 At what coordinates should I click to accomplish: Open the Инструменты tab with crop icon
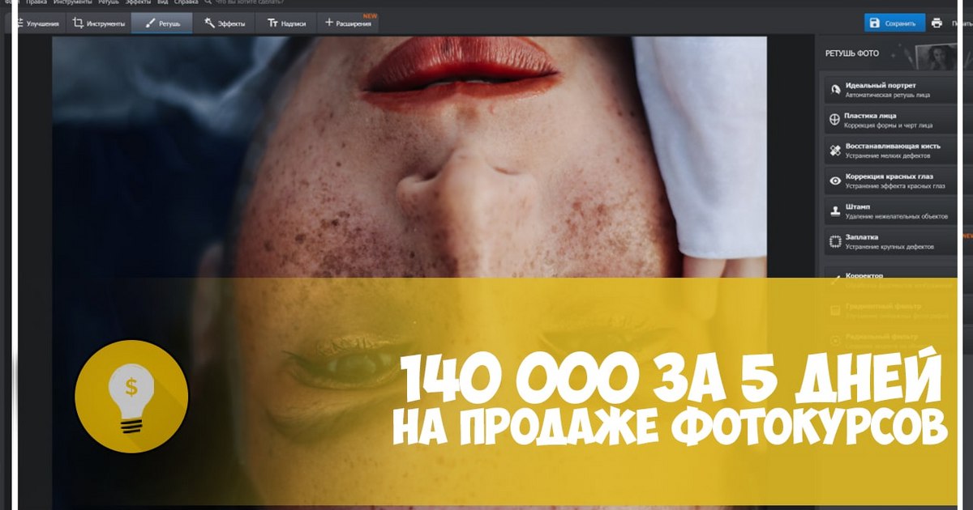click(99, 23)
